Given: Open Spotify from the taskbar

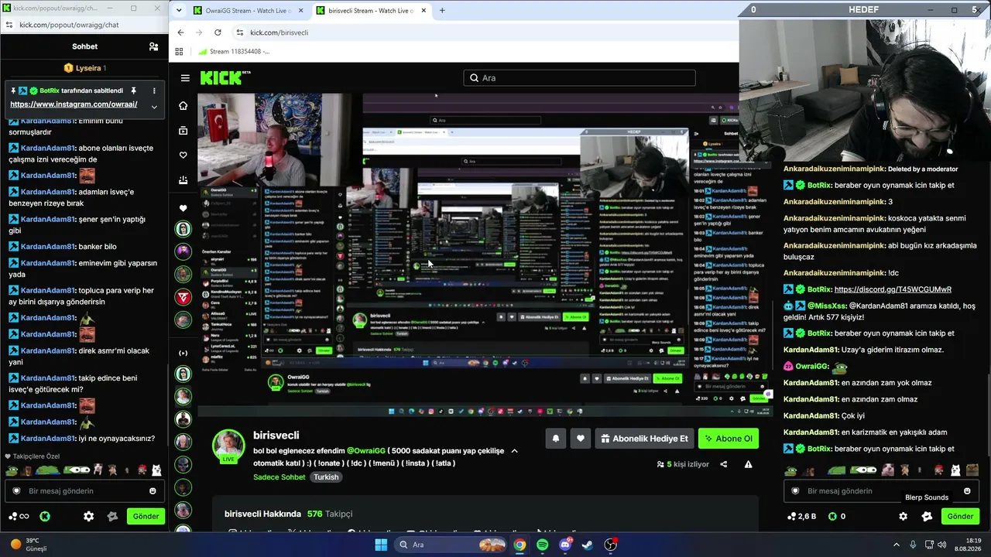Looking at the screenshot, I should [542, 545].
